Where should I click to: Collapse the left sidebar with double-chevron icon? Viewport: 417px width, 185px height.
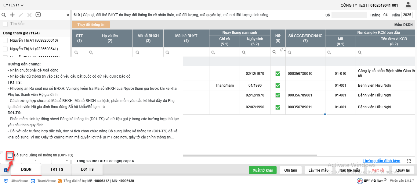(x=68, y=15)
